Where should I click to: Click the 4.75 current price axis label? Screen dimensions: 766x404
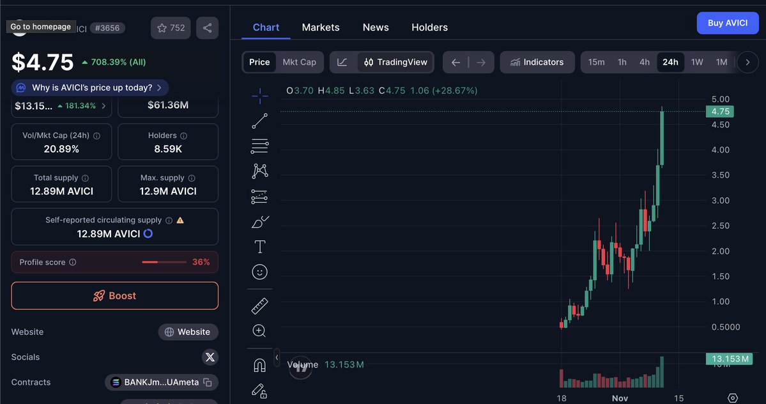[x=720, y=111]
